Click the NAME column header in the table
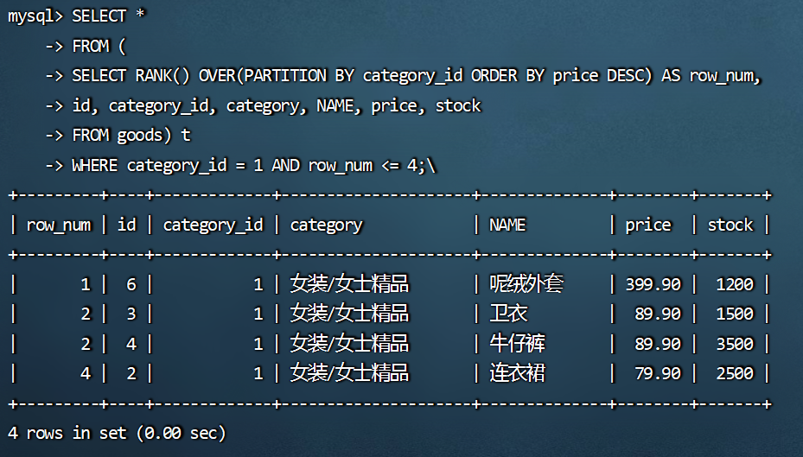This screenshot has height=457, width=803. click(x=507, y=225)
